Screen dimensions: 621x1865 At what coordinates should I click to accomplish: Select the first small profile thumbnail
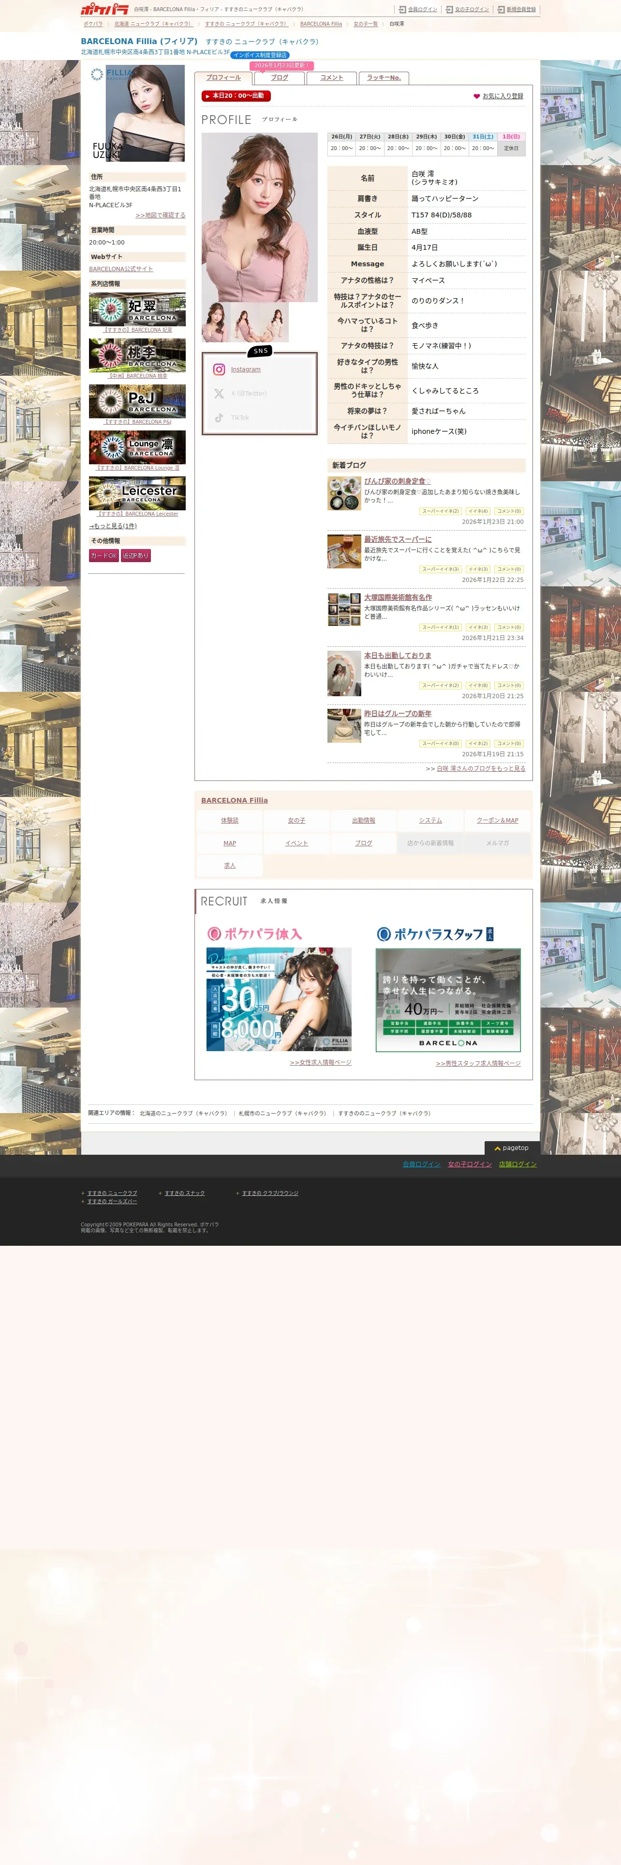[x=216, y=322]
